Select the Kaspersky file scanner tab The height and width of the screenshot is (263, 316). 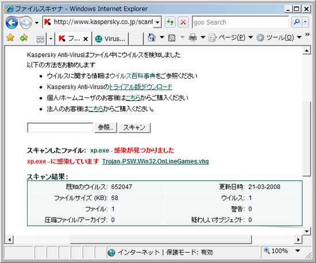(74, 38)
